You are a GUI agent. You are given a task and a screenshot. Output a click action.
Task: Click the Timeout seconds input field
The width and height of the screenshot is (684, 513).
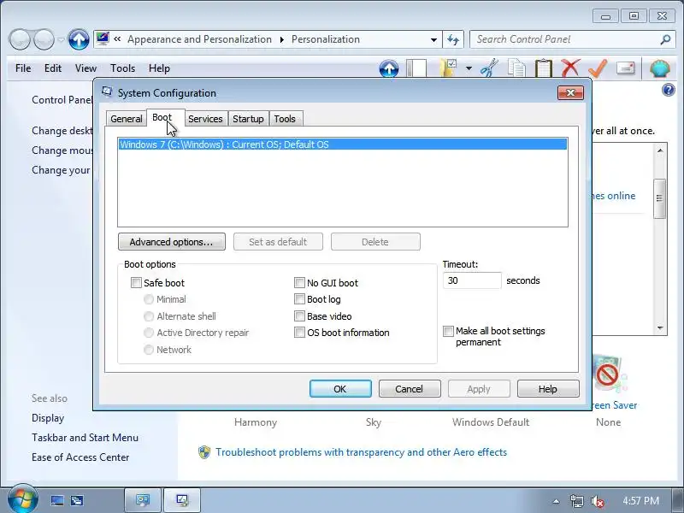click(x=472, y=280)
